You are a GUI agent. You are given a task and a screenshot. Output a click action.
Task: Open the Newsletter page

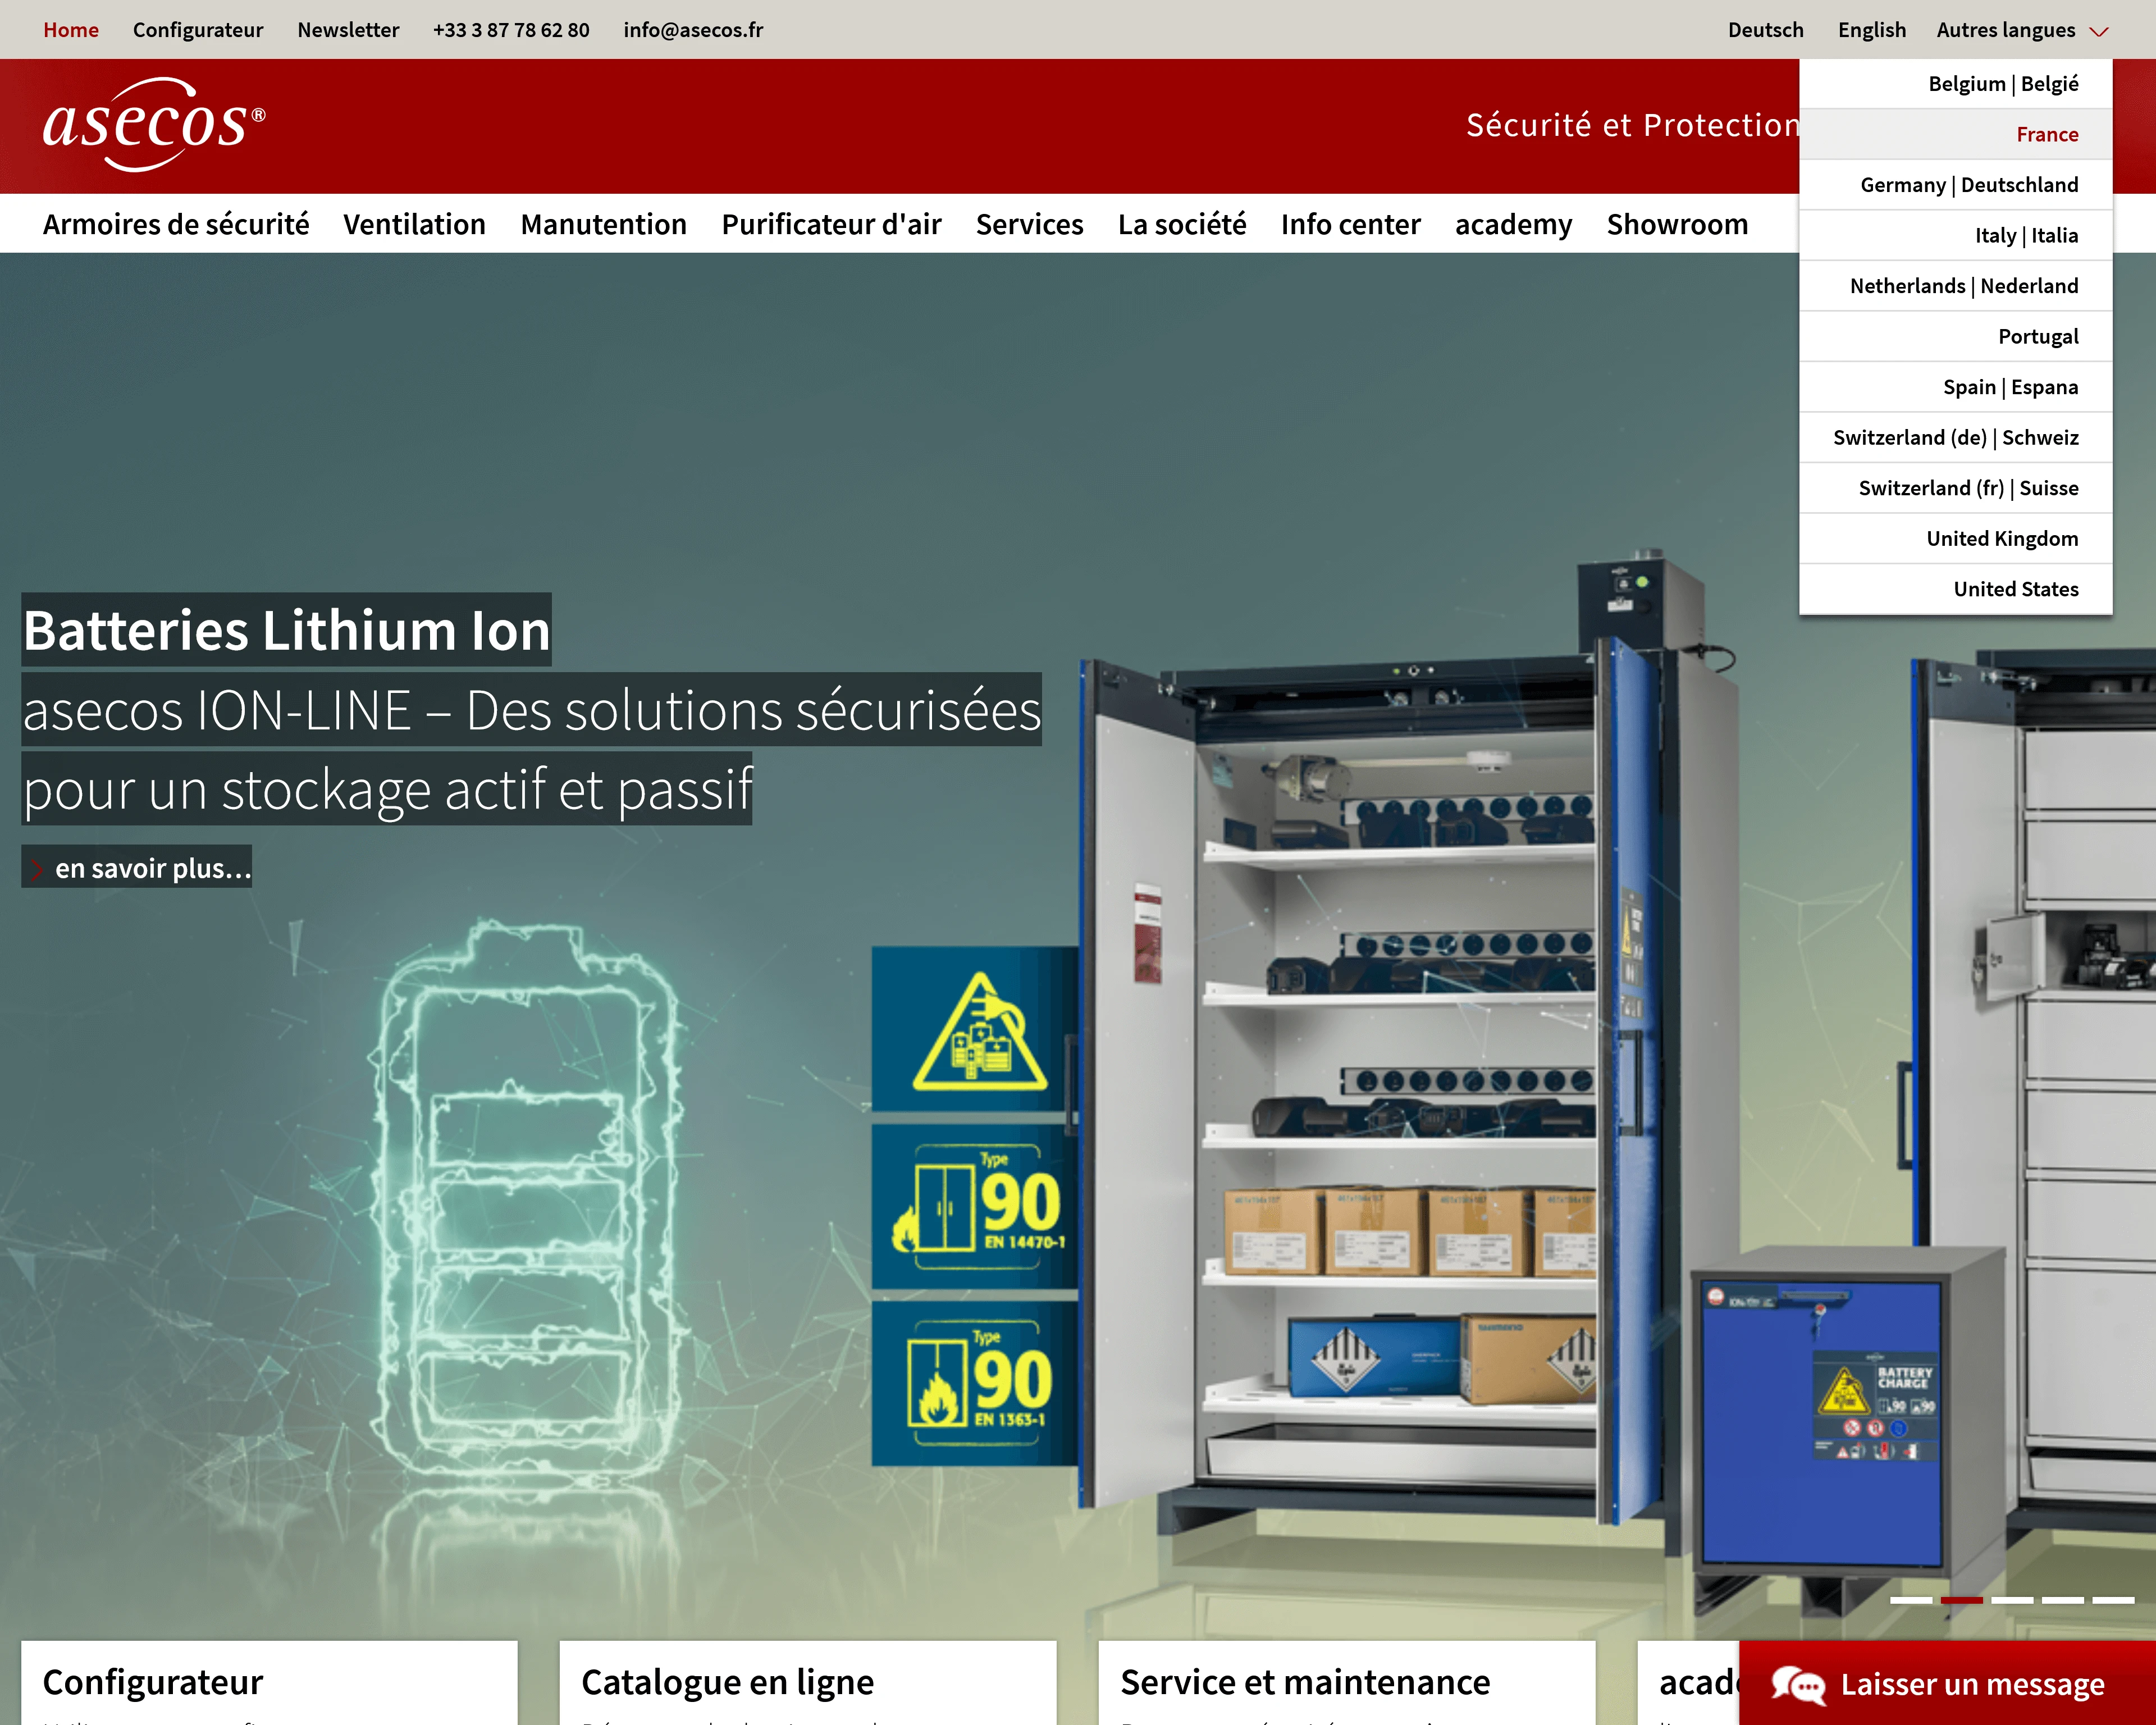point(348,30)
